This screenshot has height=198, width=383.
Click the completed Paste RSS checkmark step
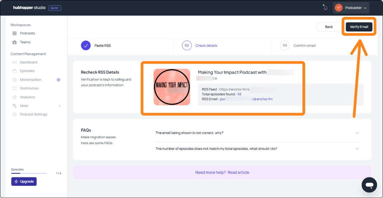point(86,46)
